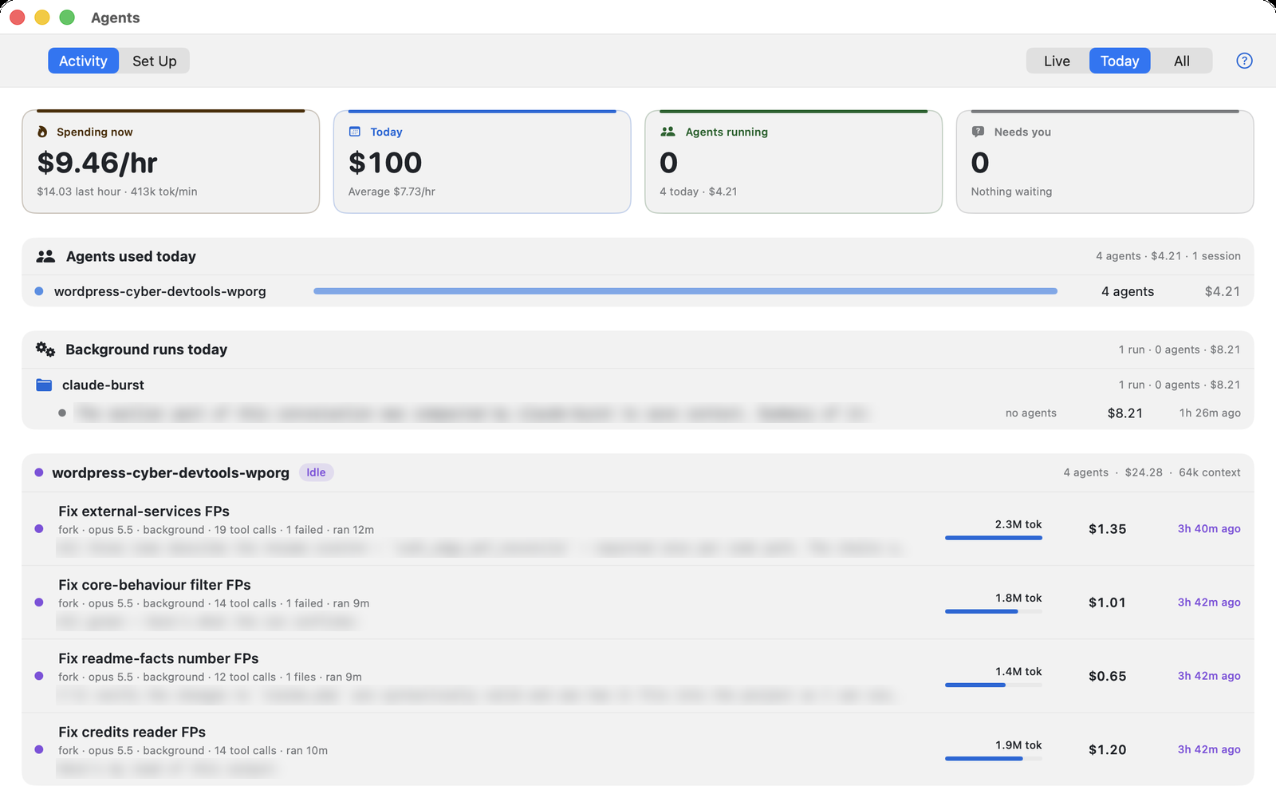Select the Today time range
This screenshot has width=1276, height=790.
[1120, 61]
